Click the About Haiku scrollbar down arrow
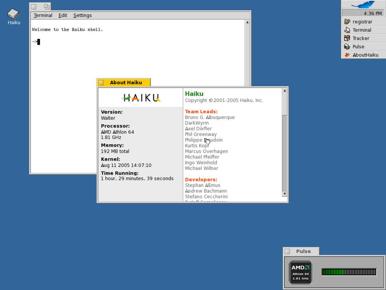 (x=285, y=194)
